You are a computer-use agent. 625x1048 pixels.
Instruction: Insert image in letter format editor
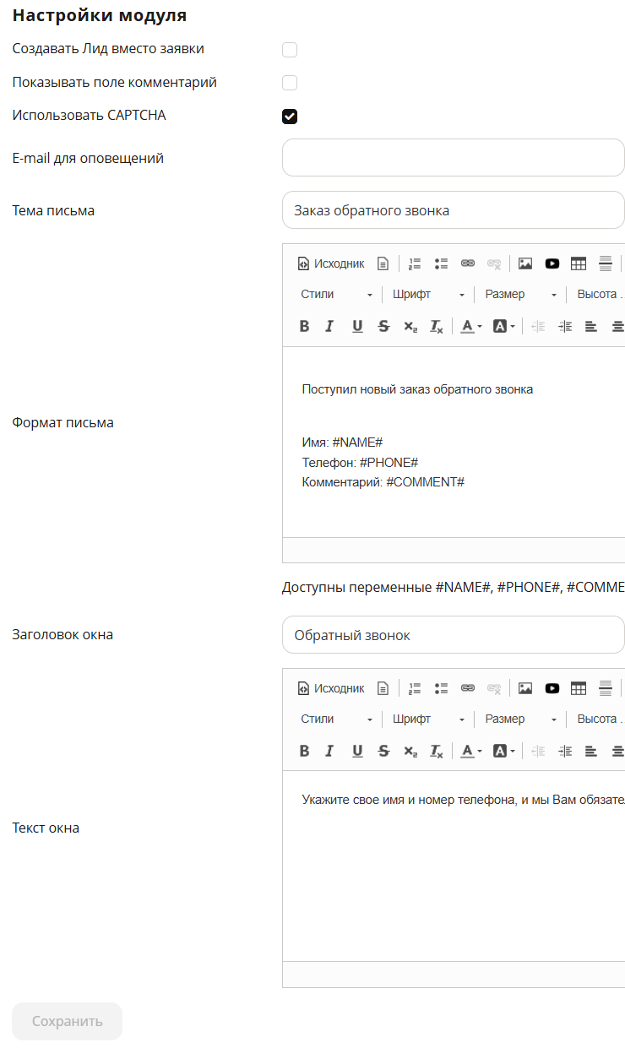tap(525, 263)
